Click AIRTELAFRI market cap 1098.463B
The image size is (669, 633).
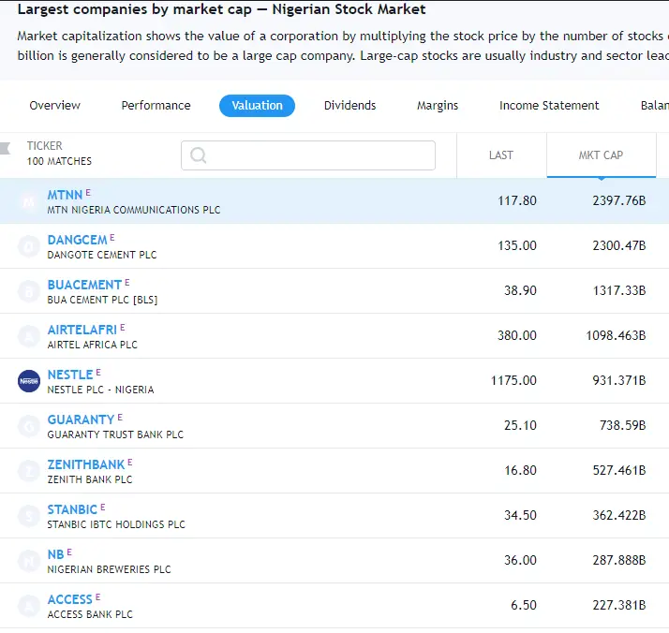(616, 336)
